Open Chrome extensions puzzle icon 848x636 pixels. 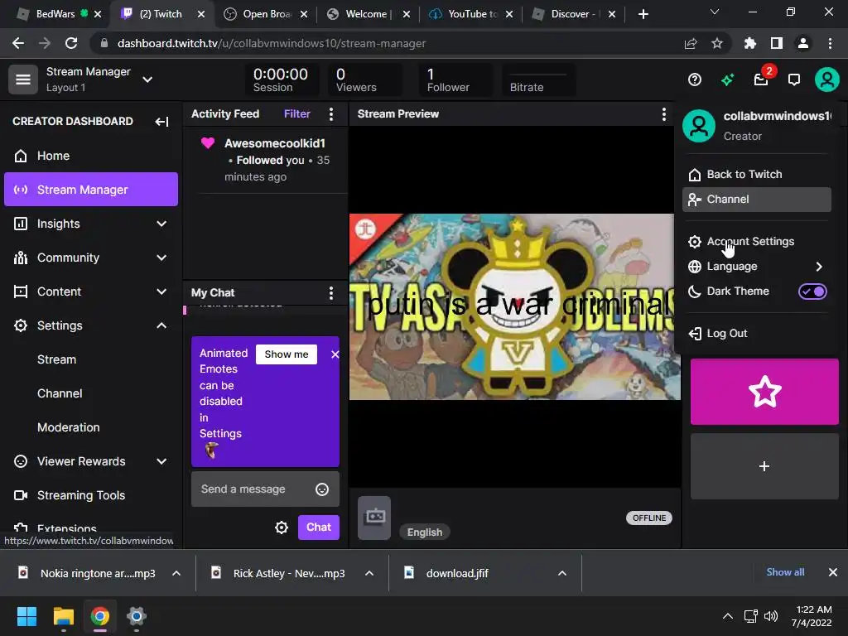[x=749, y=43]
